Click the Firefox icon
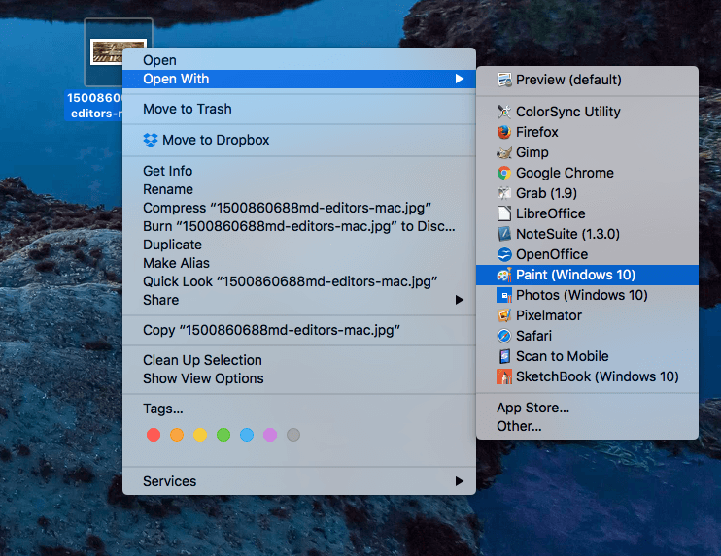Screen dimensions: 721x556 coord(504,132)
